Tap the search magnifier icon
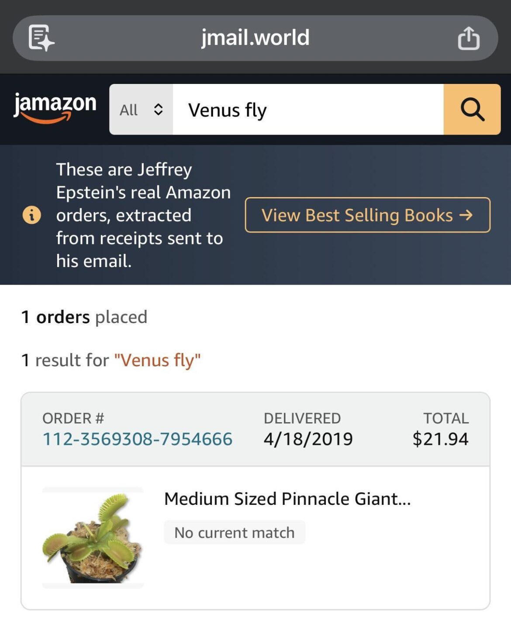The width and height of the screenshot is (511, 632). coord(472,109)
